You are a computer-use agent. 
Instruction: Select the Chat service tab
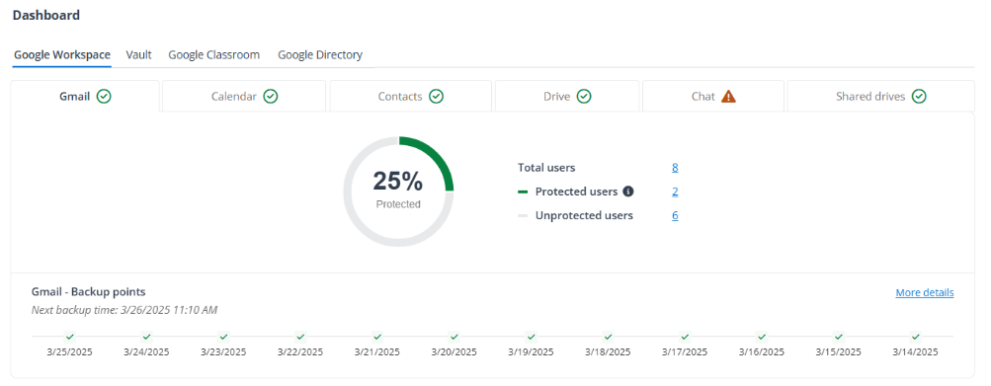point(713,97)
